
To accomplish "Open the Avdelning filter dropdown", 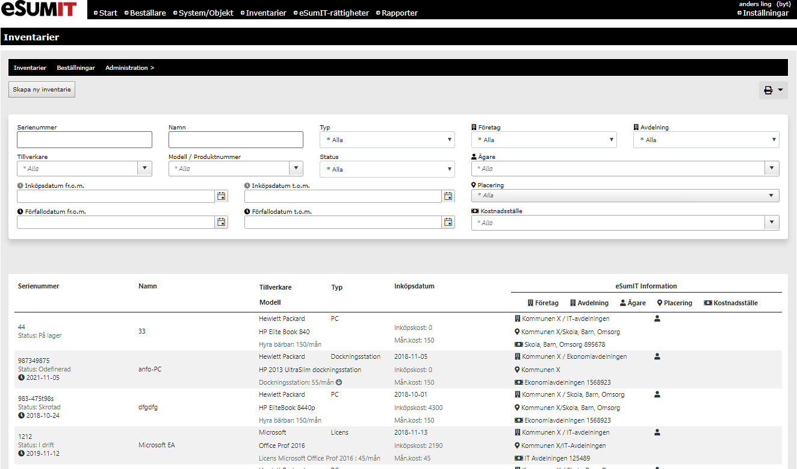I will pyautogui.click(x=706, y=140).
